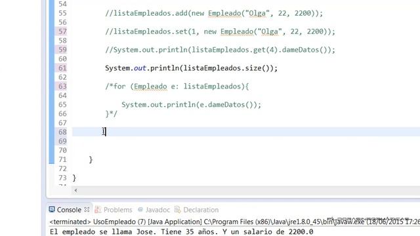Place cursor in System.out.println(listaEmpleados.size()) line
This screenshot has height=236, width=420.
191,68
